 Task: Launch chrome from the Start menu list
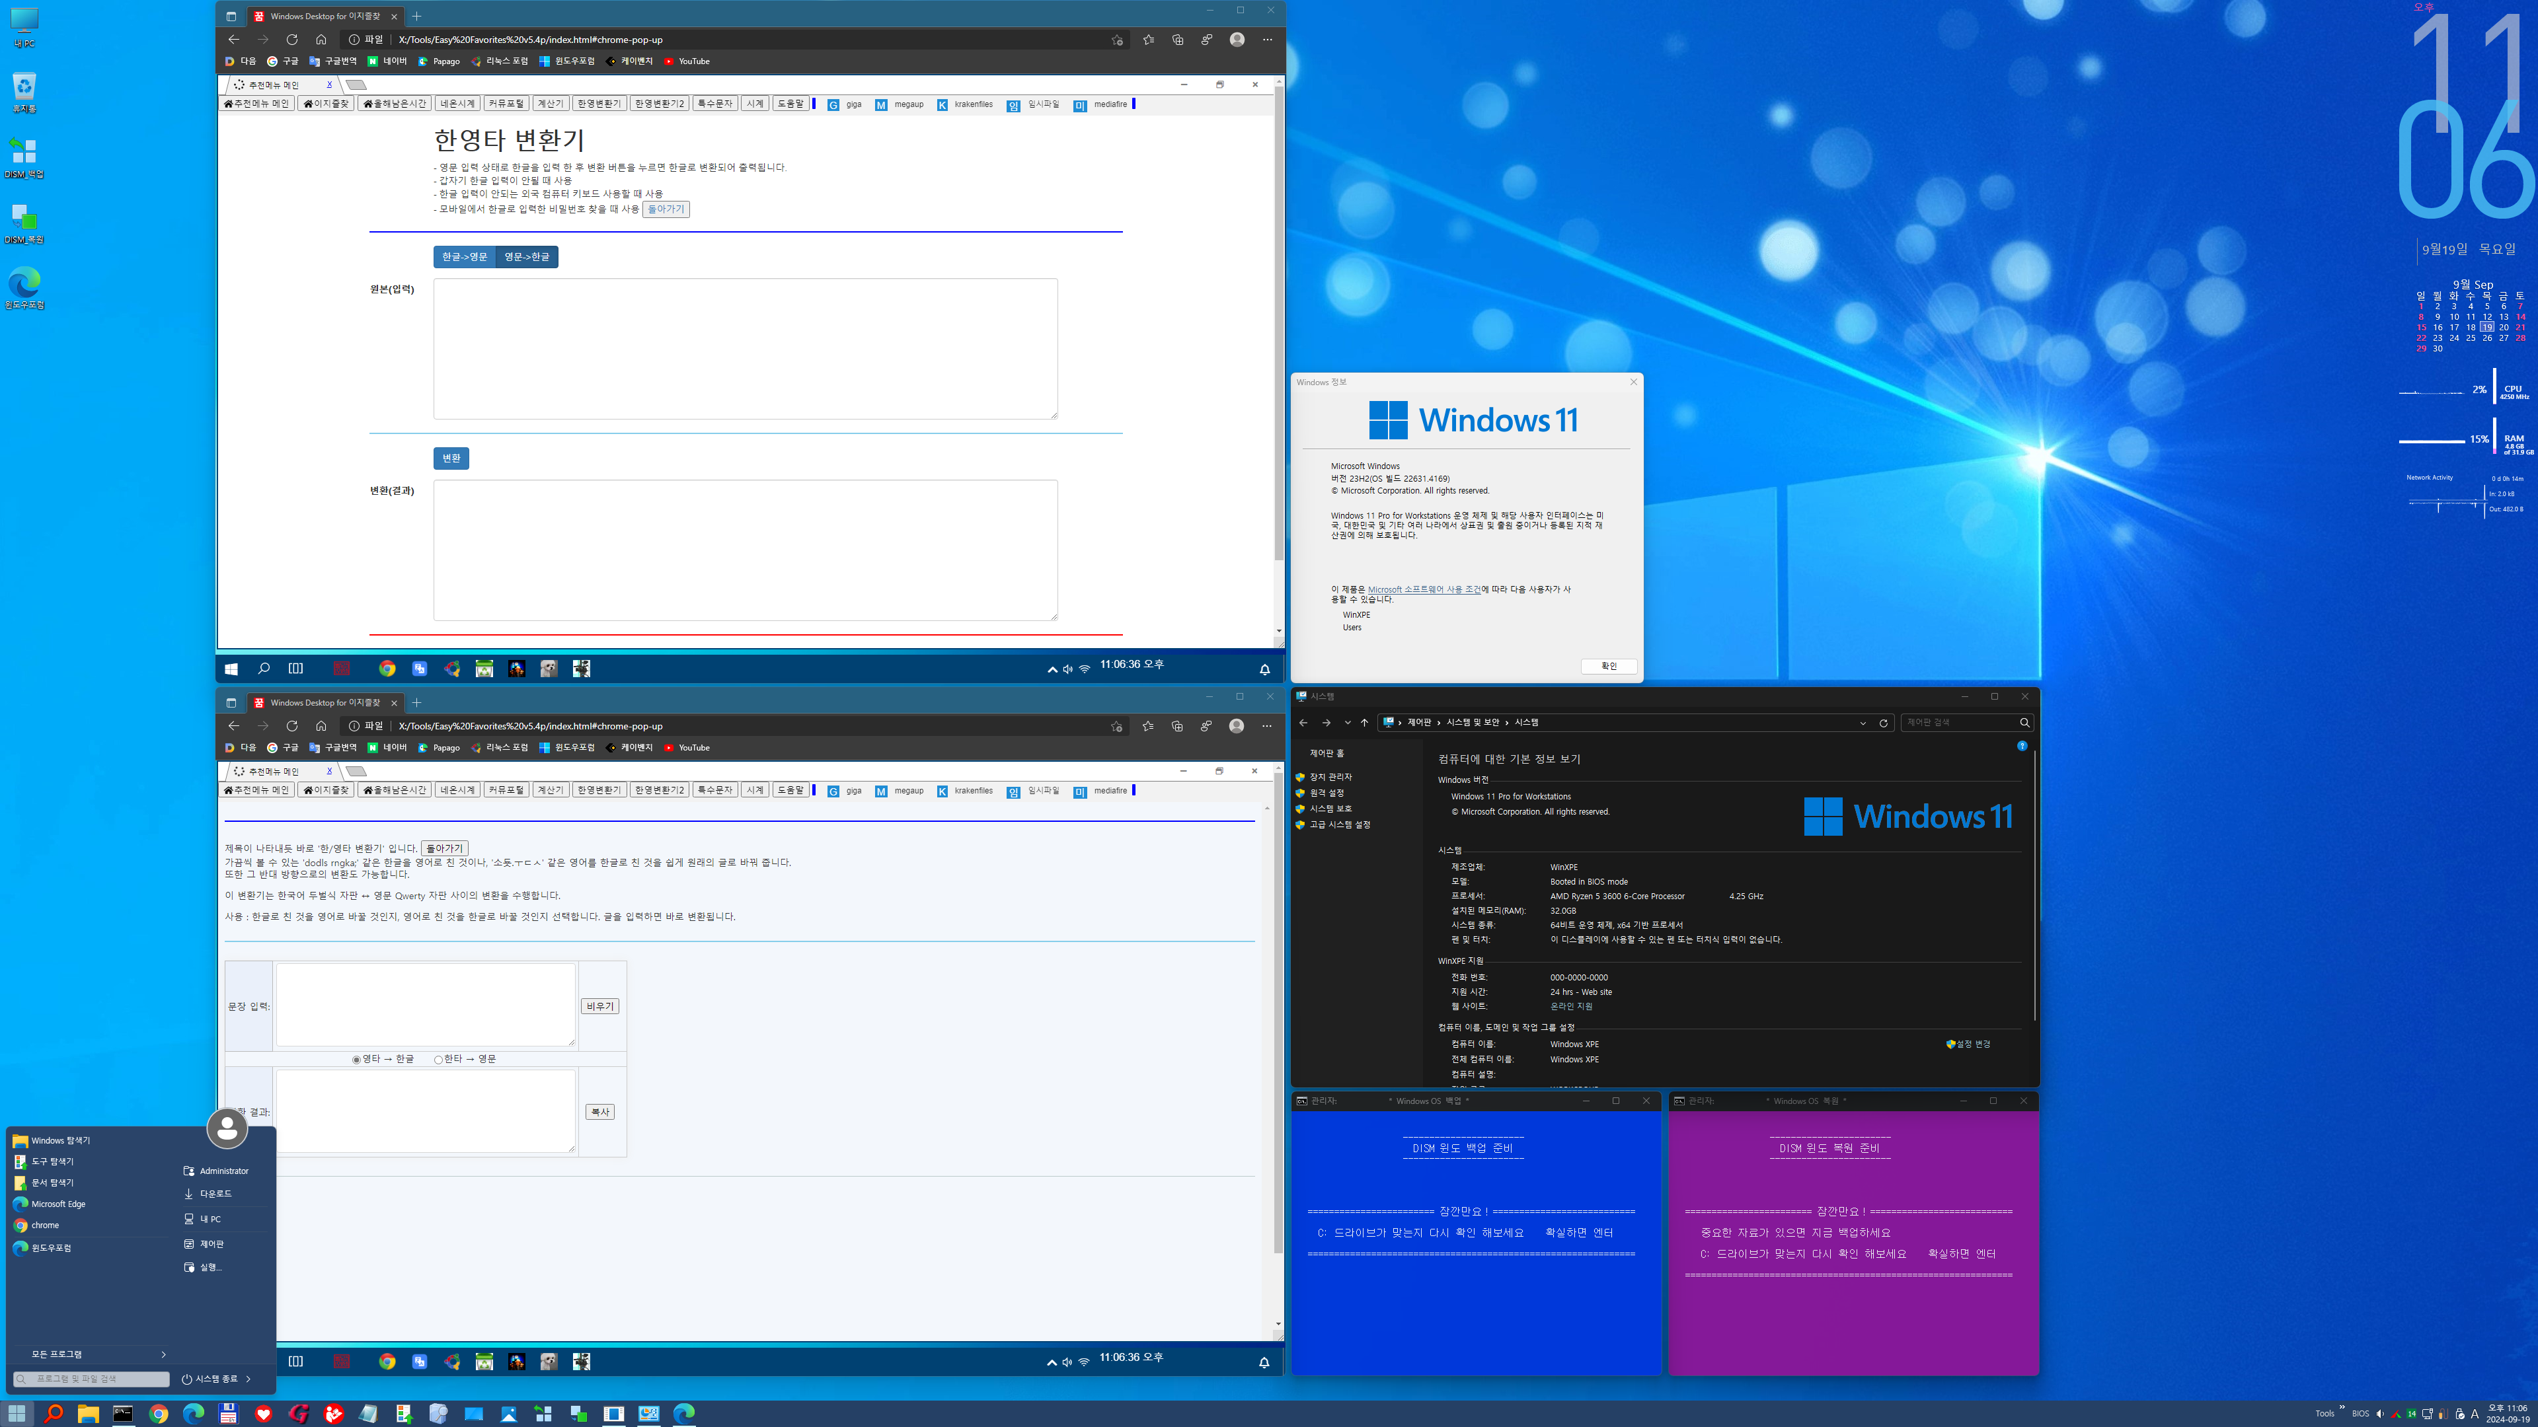[x=36, y=1225]
